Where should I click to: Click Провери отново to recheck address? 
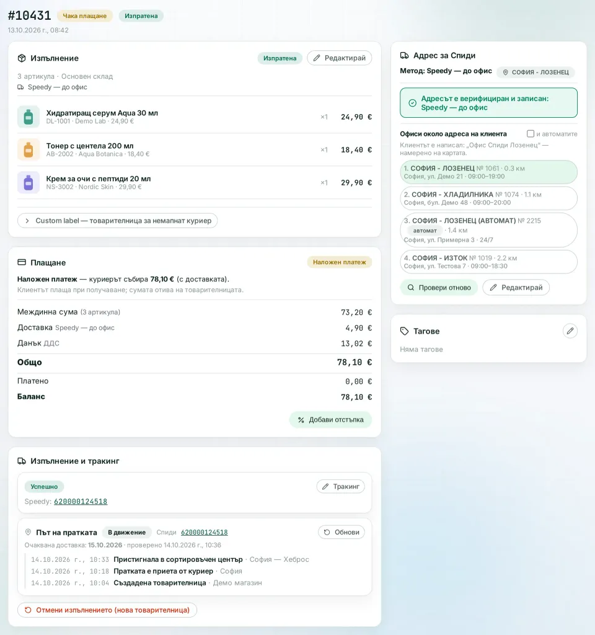(x=439, y=288)
